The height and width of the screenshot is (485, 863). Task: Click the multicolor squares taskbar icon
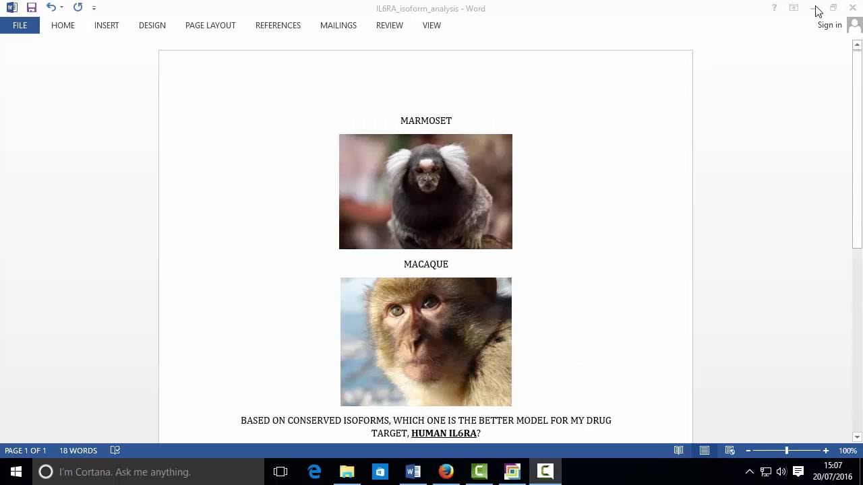click(512, 472)
